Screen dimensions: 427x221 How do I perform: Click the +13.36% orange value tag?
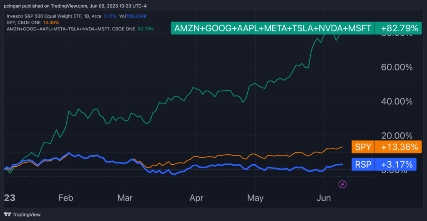(x=398, y=147)
